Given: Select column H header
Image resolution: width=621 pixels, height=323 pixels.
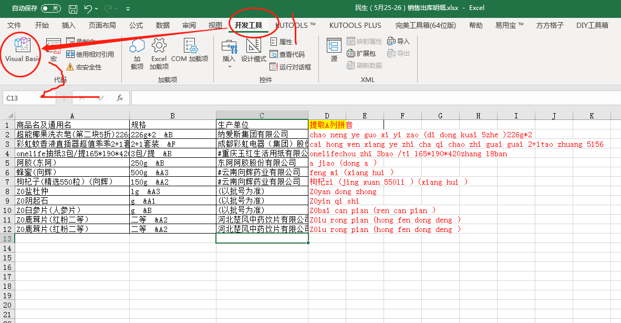Looking at the screenshot, I should point(478,116).
